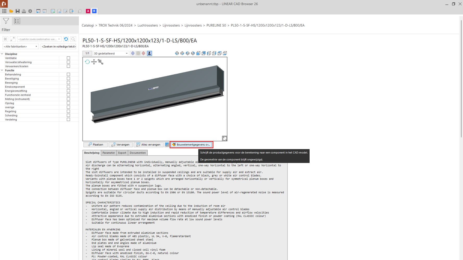The width and height of the screenshot is (463, 260).
Task: Open the Alle fabrikanten dropdown
Action: pos(21,47)
